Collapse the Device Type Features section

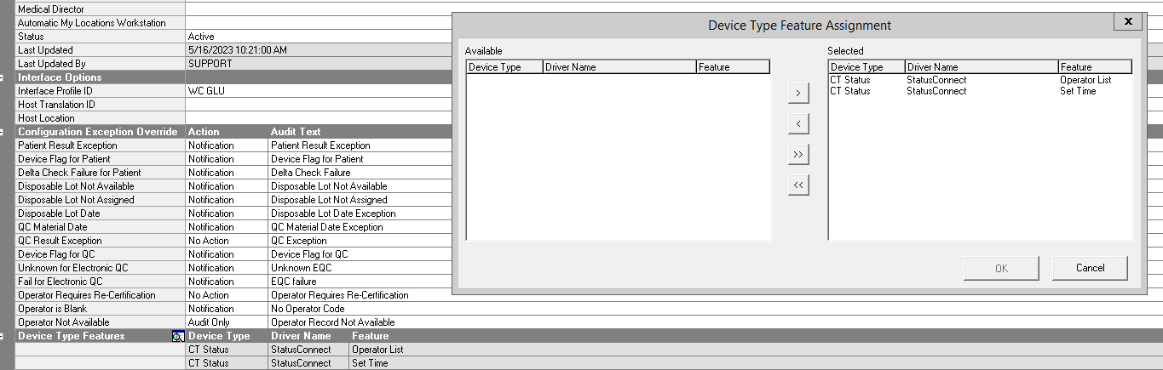(7, 336)
